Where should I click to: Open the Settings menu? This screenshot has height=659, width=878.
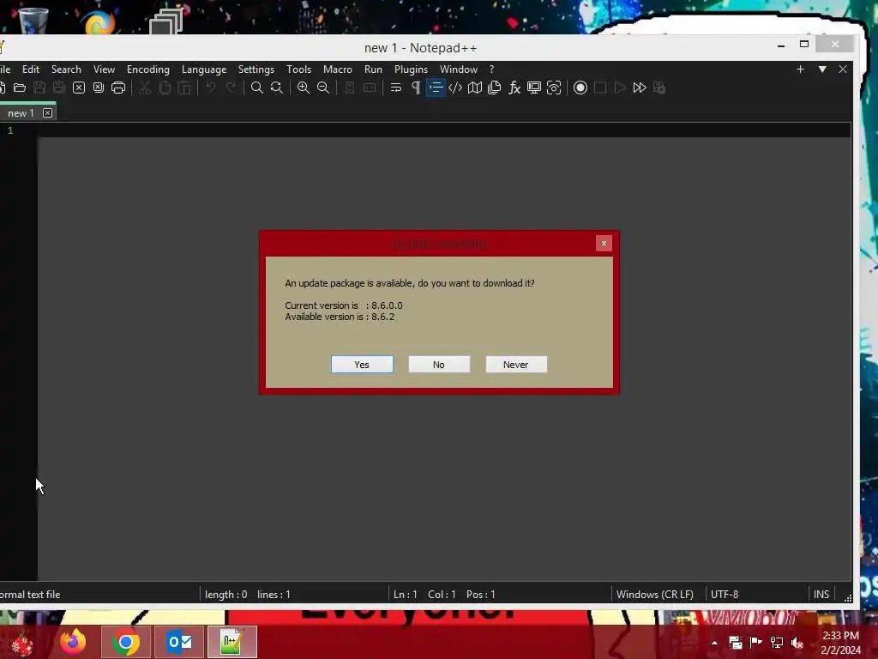(x=256, y=70)
